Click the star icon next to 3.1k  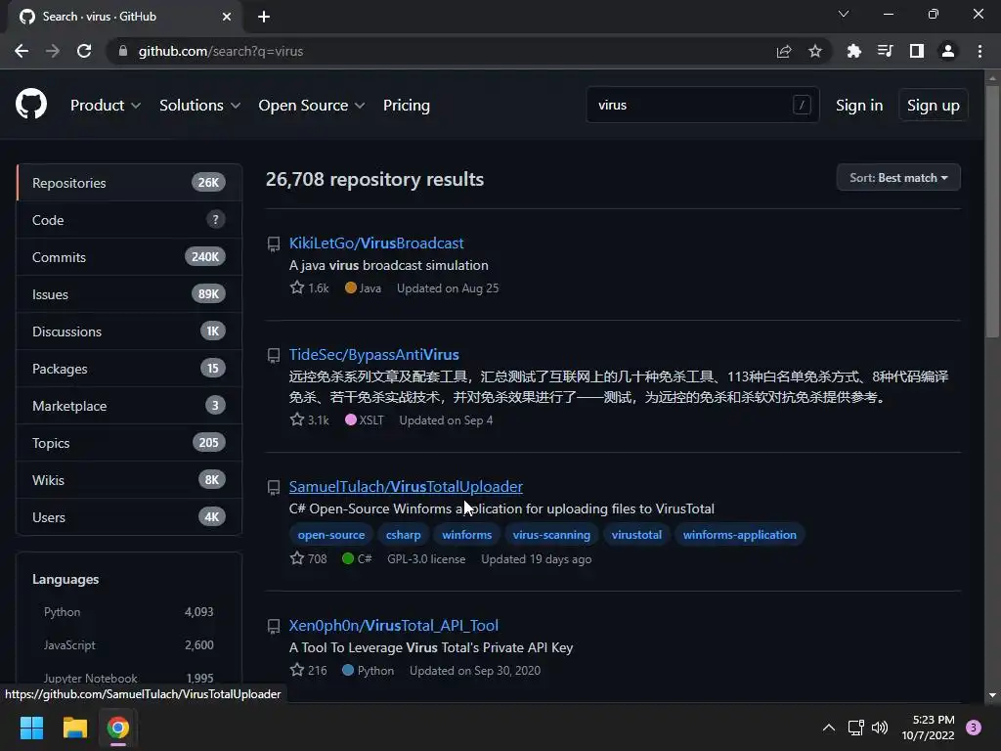[x=297, y=420]
